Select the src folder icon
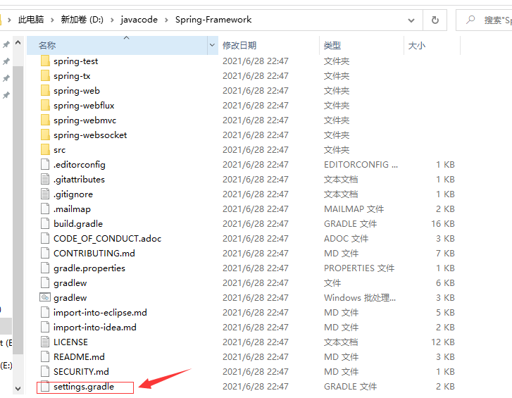Screen dimensions: 512x398 (x=45, y=149)
